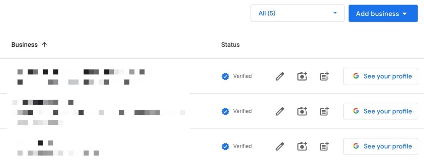Image resolution: width=424 pixels, height=160 pixels.
Task: Add photo to the third business
Action: [x=302, y=146]
